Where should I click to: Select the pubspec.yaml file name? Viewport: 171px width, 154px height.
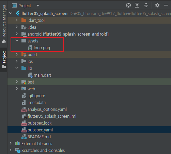pyautogui.click(x=40, y=130)
